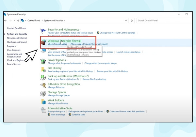
Task: Open Control Panel Home
Action: point(17,28)
